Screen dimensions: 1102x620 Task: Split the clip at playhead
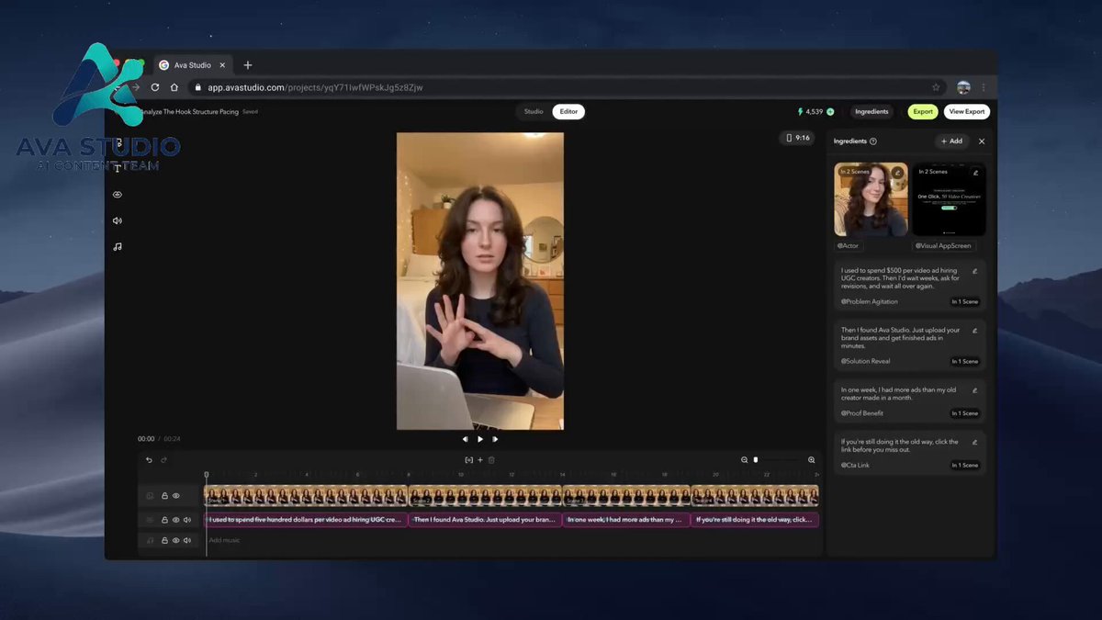[x=468, y=459]
